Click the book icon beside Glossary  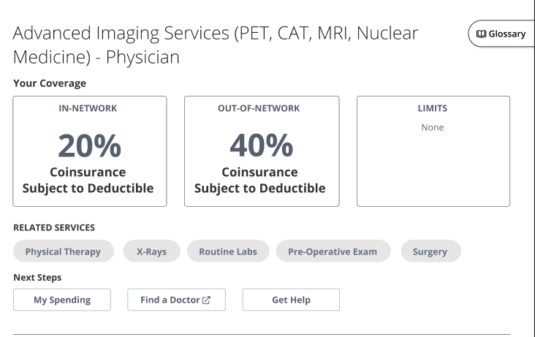pyautogui.click(x=481, y=34)
